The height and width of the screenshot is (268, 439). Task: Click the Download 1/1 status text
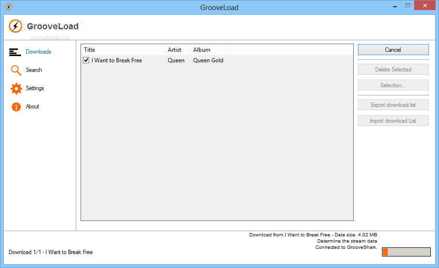pos(51,252)
